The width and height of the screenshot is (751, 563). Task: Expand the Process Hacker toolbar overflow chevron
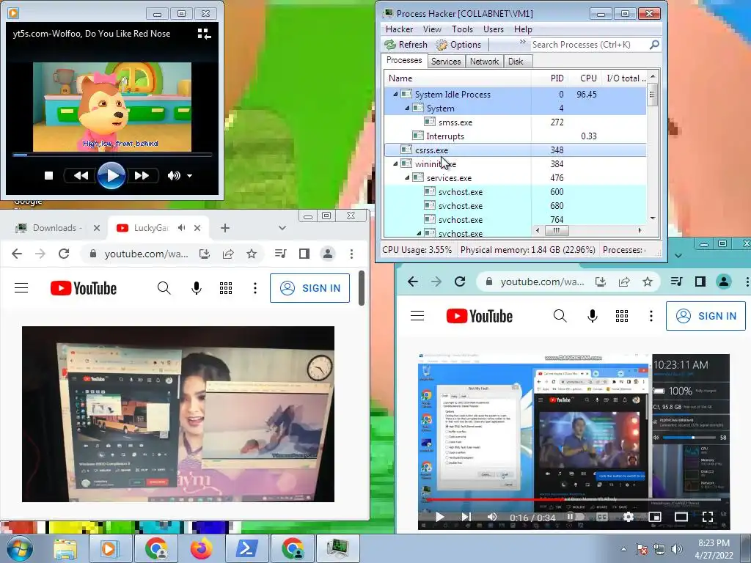[522, 42]
